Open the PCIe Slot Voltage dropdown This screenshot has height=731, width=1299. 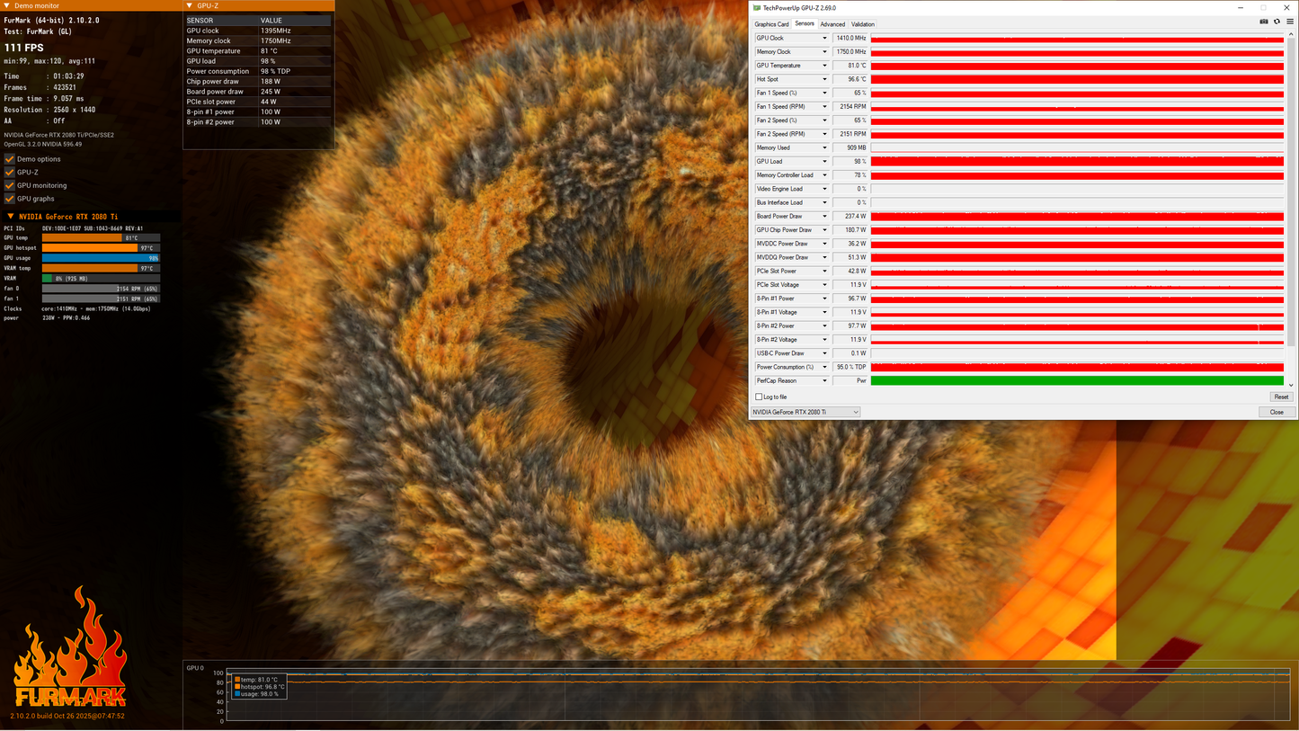tap(824, 285)
